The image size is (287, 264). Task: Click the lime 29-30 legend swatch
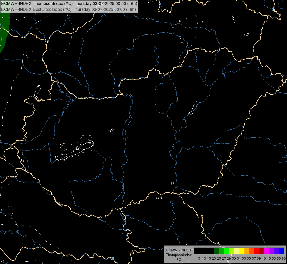coord(232,251)
